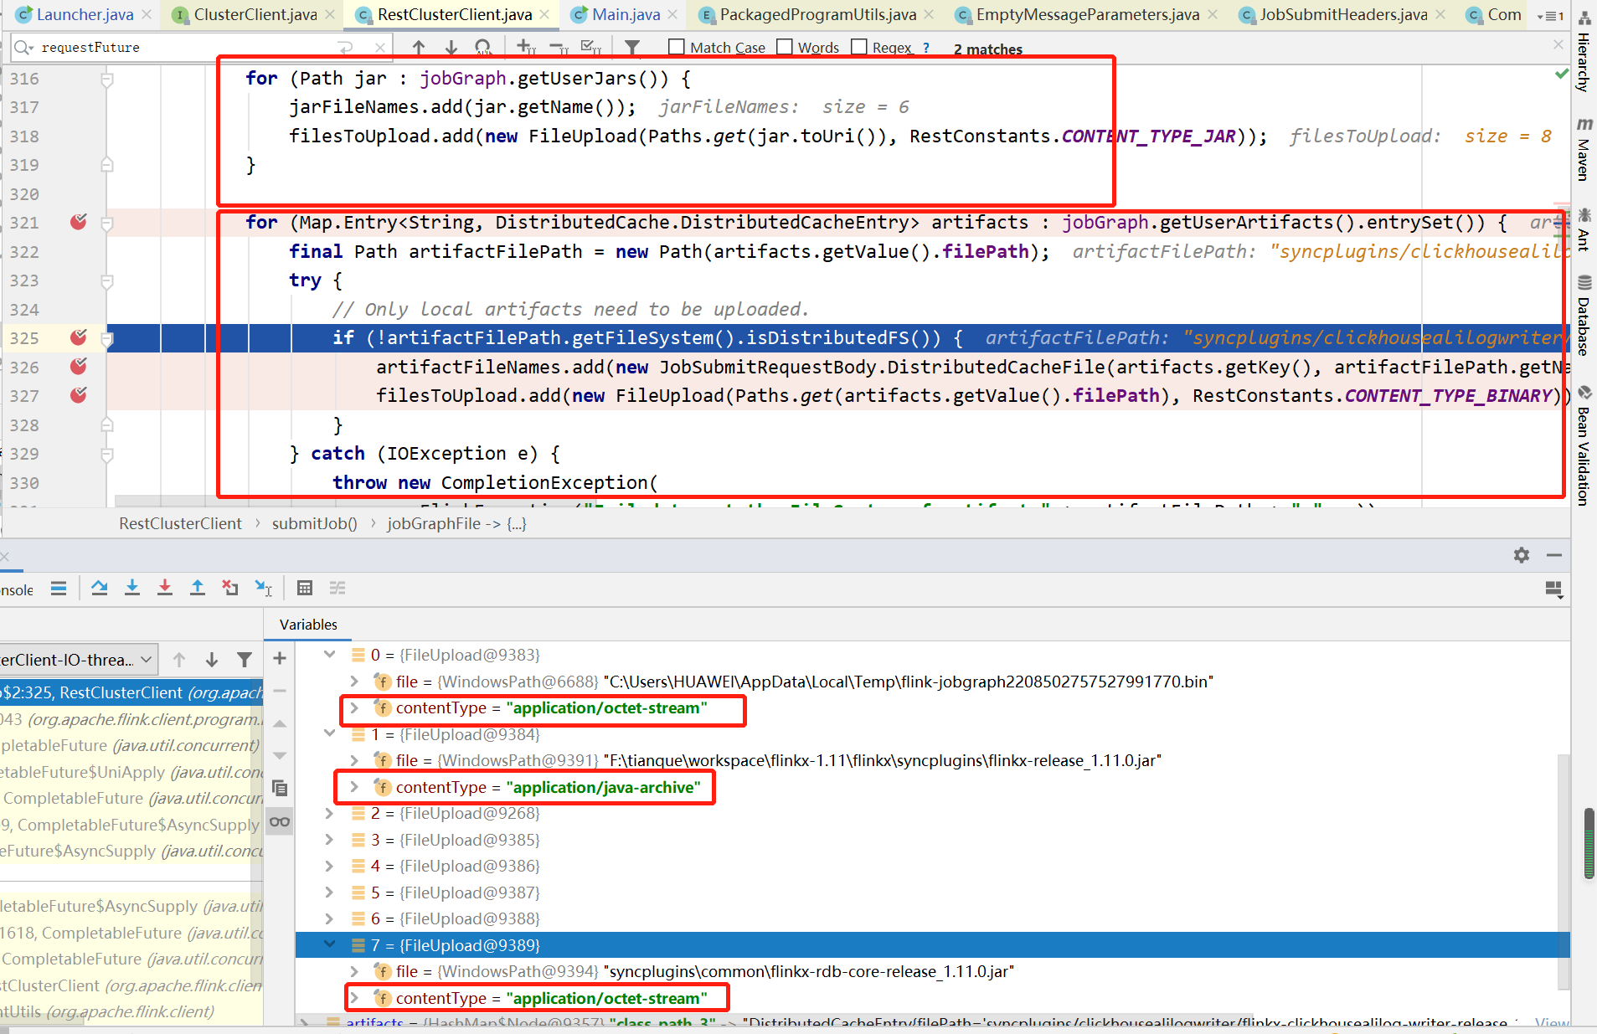Collapse variable 0 FileUpload@9383 node

(x=329, y=655)
